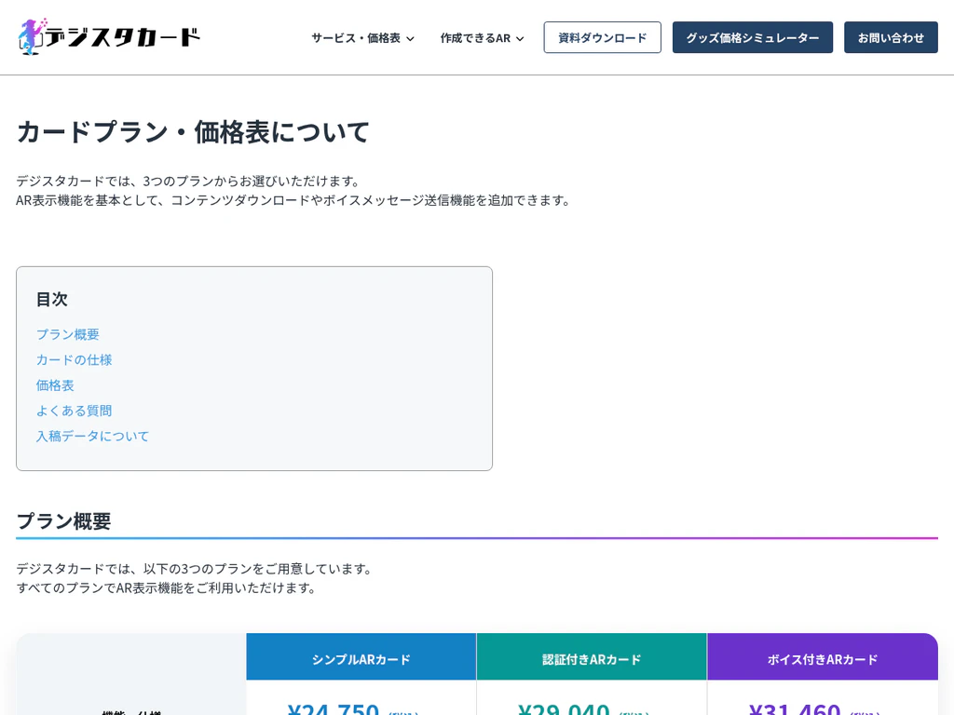The height and width of the screenshot is (715, 954).
Task: Click the ¥29,040 price
Action: (x=564, y=708)
